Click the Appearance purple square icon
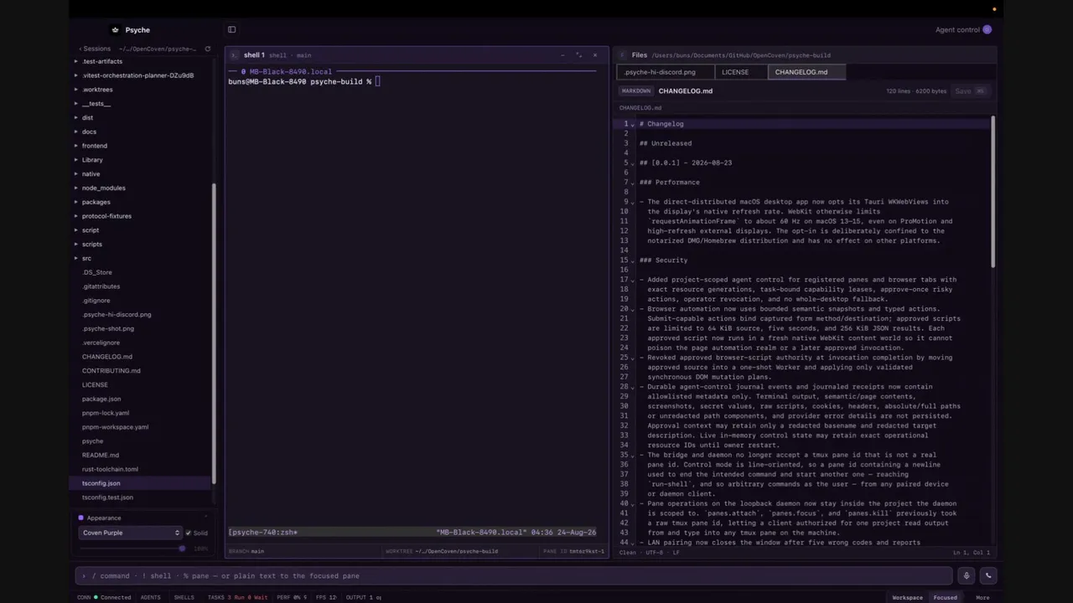1073x603 pixels. point(80,518)
